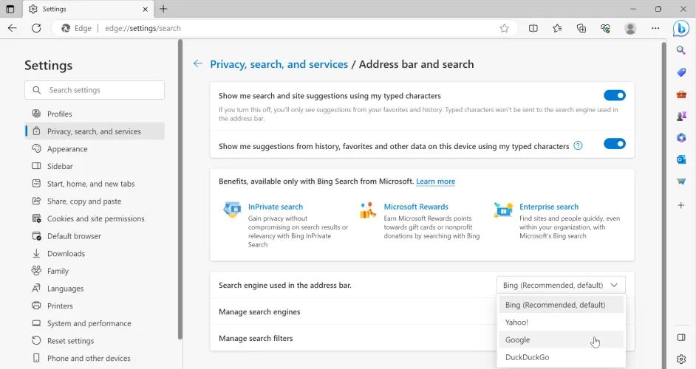The height and width of the screenshot is (369, 696).
Task: Open the Collections toolbar icon
Action: tap(581, 28)
